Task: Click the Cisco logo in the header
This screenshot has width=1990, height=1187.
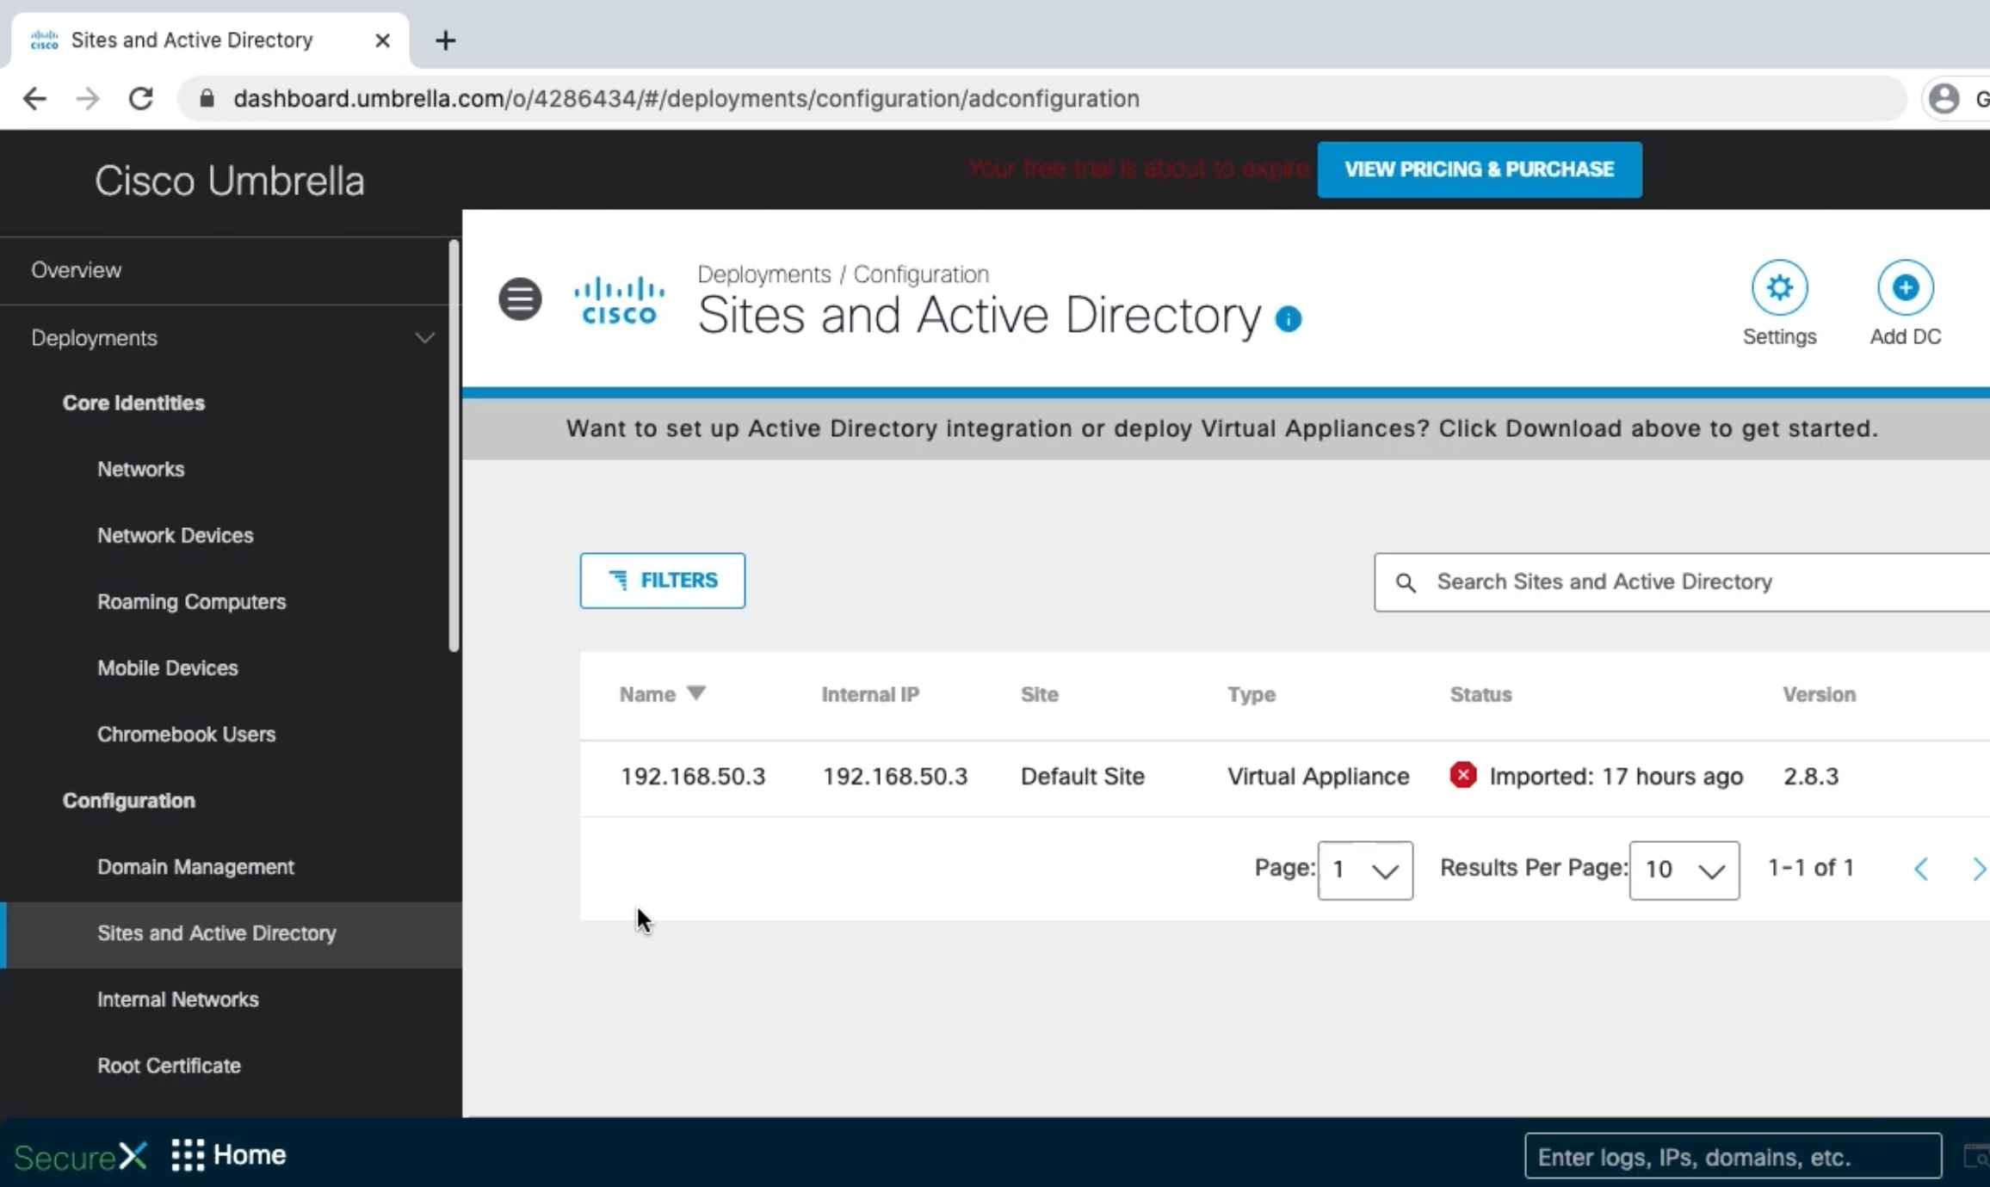Action: (620, 300)
